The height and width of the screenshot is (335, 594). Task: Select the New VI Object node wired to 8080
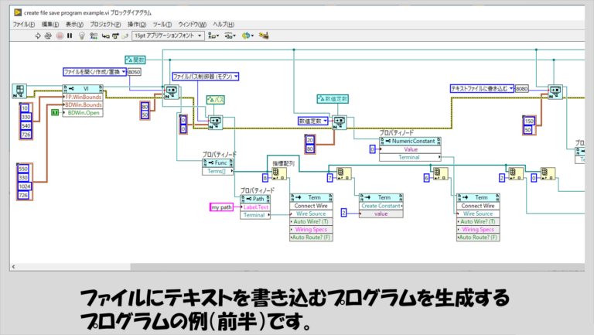pyautogui.click(x=555, y=92)
